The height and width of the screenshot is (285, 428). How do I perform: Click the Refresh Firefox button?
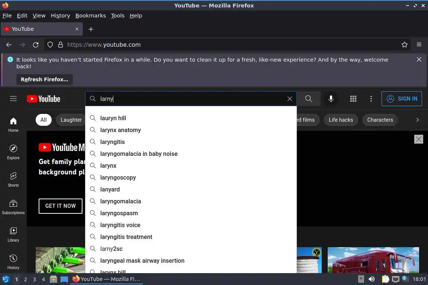click(x=45, y=79)
